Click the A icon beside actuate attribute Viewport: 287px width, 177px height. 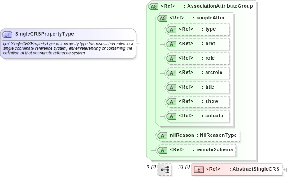click(171, 116)
